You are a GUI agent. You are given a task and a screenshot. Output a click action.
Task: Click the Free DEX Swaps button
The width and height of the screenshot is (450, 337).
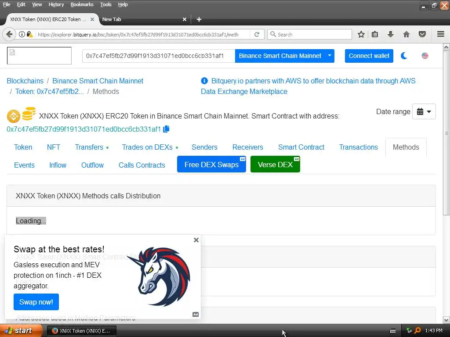(x=211, y=164)
